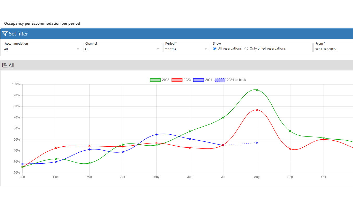
Task: Click the funnel icon in the filter header
Action: tap(5, 34)
